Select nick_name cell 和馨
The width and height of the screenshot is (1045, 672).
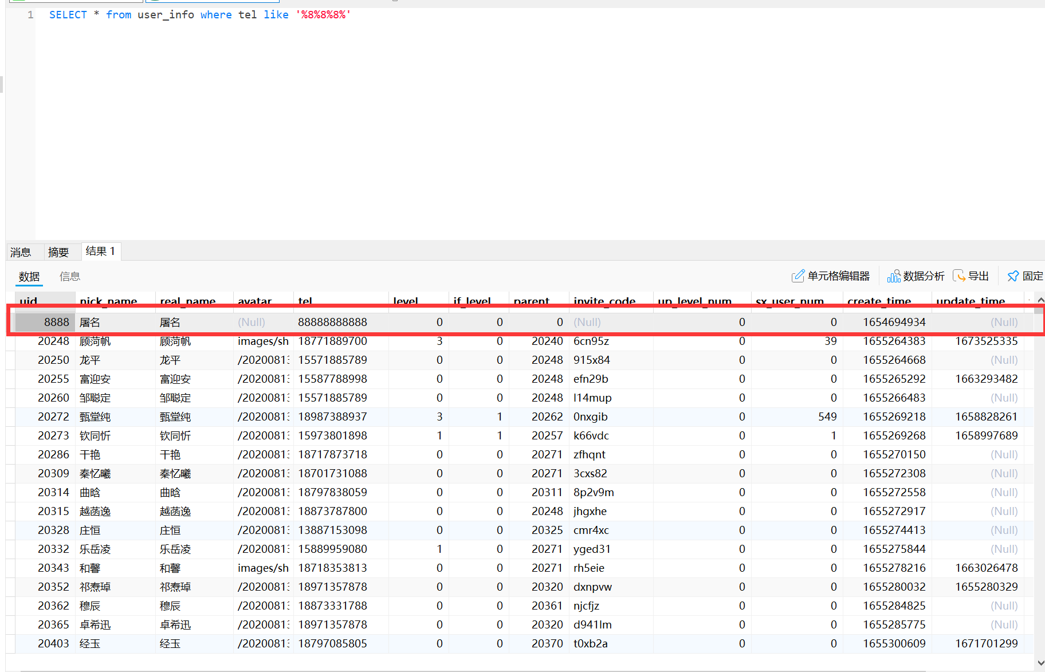click(x=115, y=568)
